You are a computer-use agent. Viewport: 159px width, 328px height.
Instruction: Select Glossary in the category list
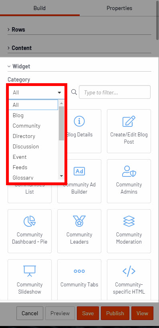33,177
